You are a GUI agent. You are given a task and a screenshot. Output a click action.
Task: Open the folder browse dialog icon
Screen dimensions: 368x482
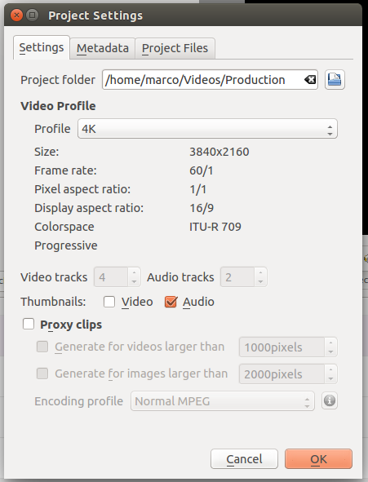[335, 80]
